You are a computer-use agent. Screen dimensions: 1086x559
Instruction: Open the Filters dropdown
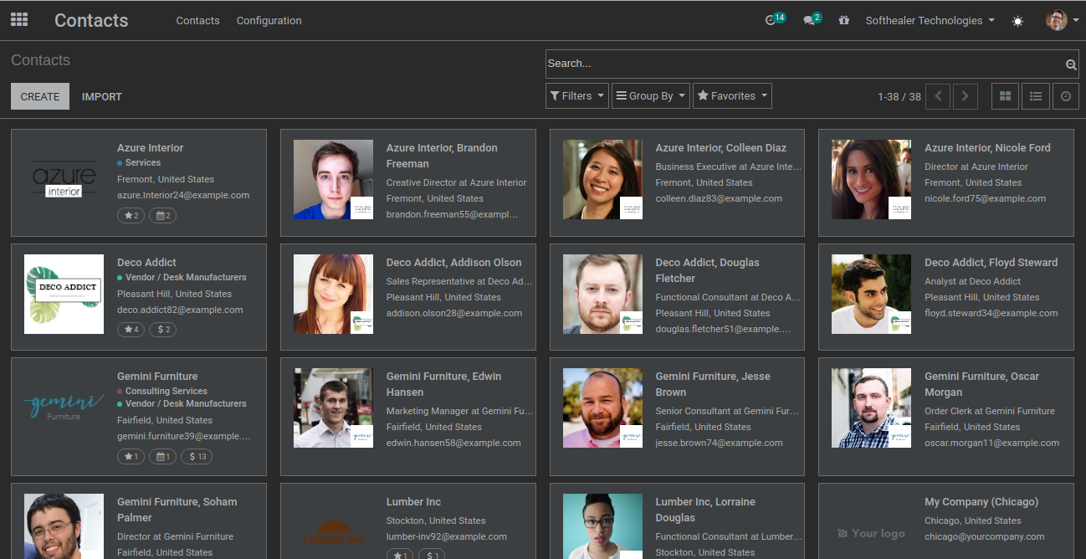coord(577,96)
